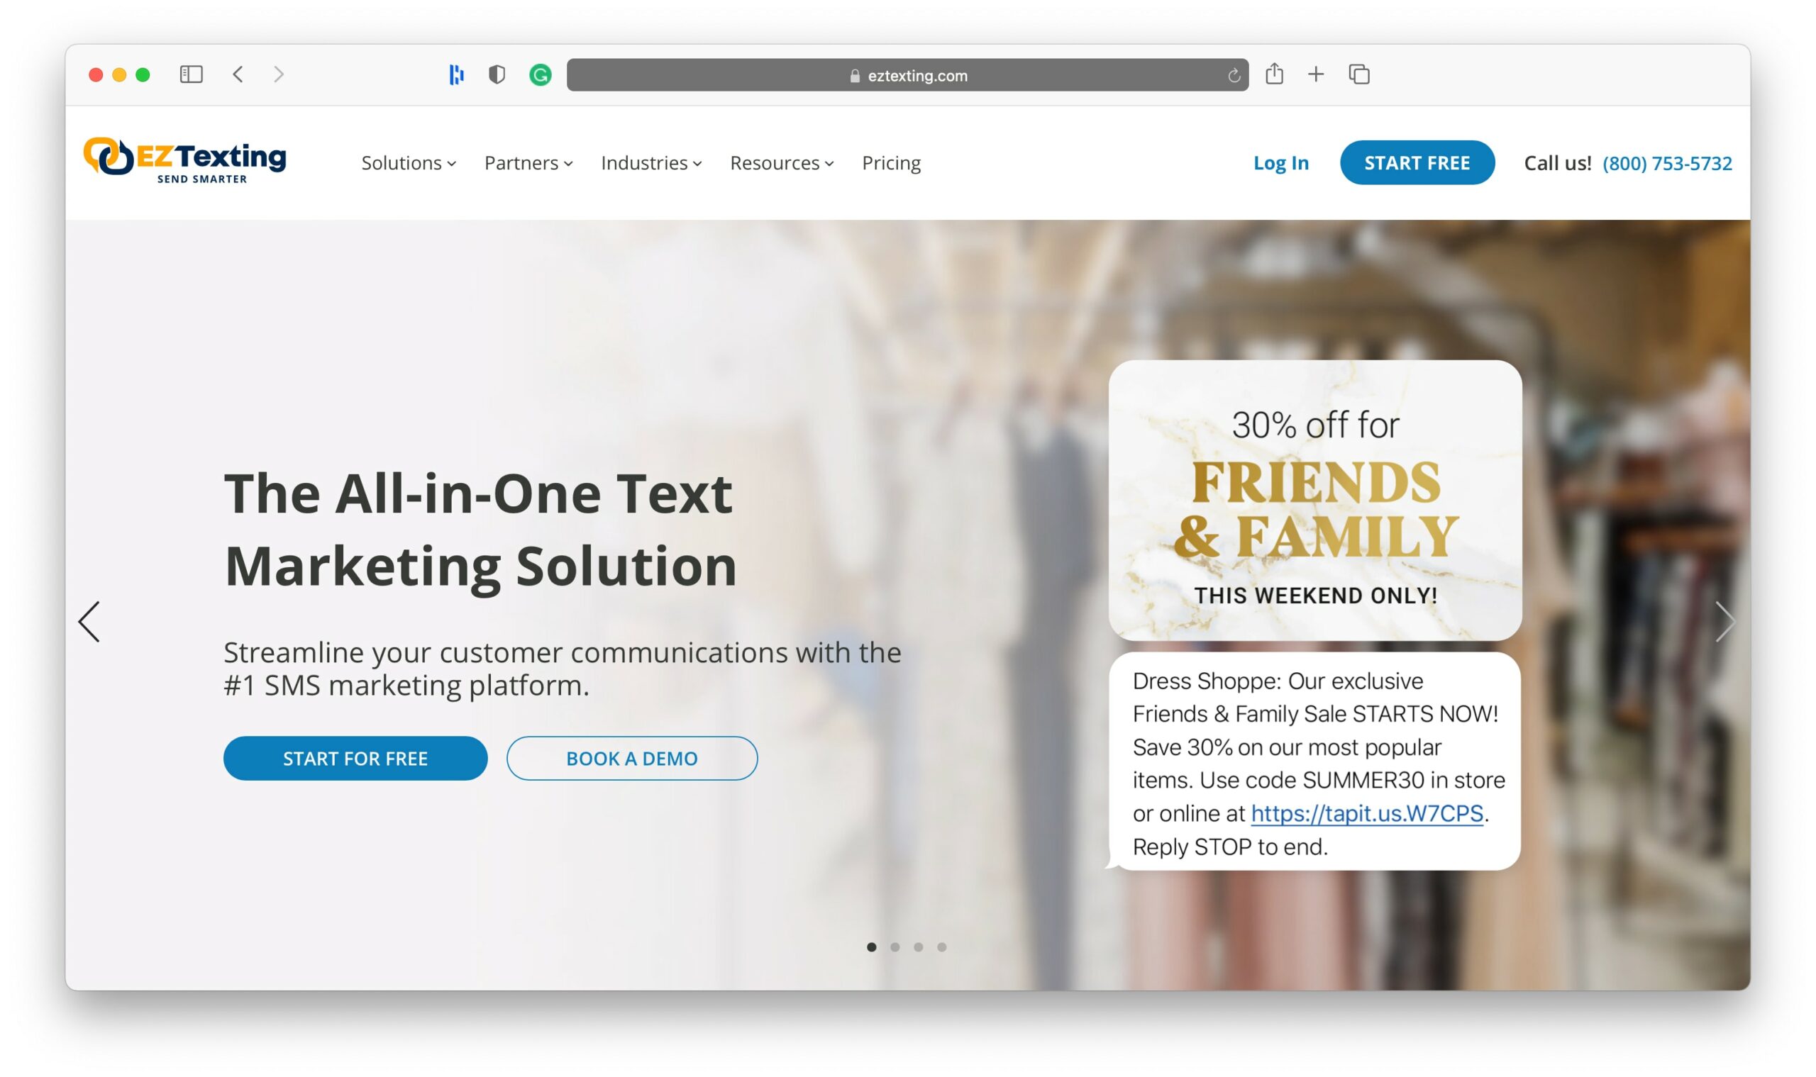Expand the Solutions navigation dropdown
This screenshot has width=1816, height=1077.
406,162
